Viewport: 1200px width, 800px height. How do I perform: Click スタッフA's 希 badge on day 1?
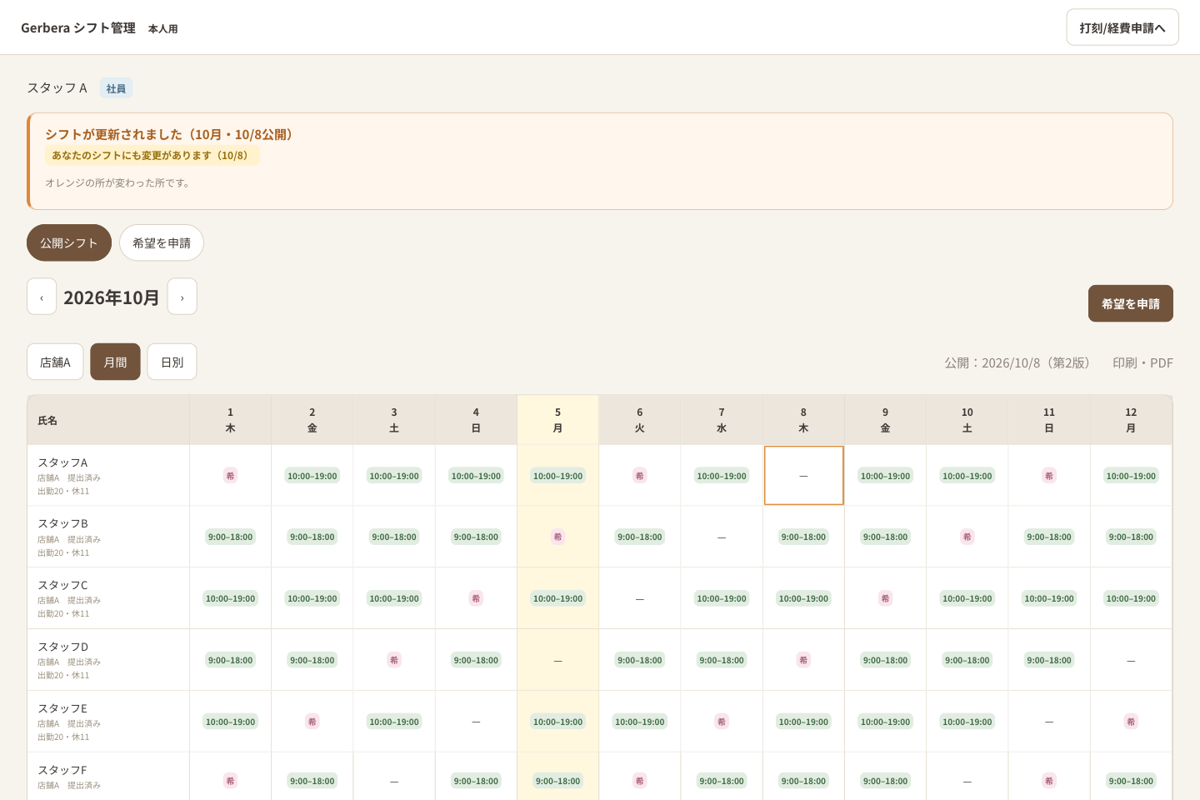(230, 476)
